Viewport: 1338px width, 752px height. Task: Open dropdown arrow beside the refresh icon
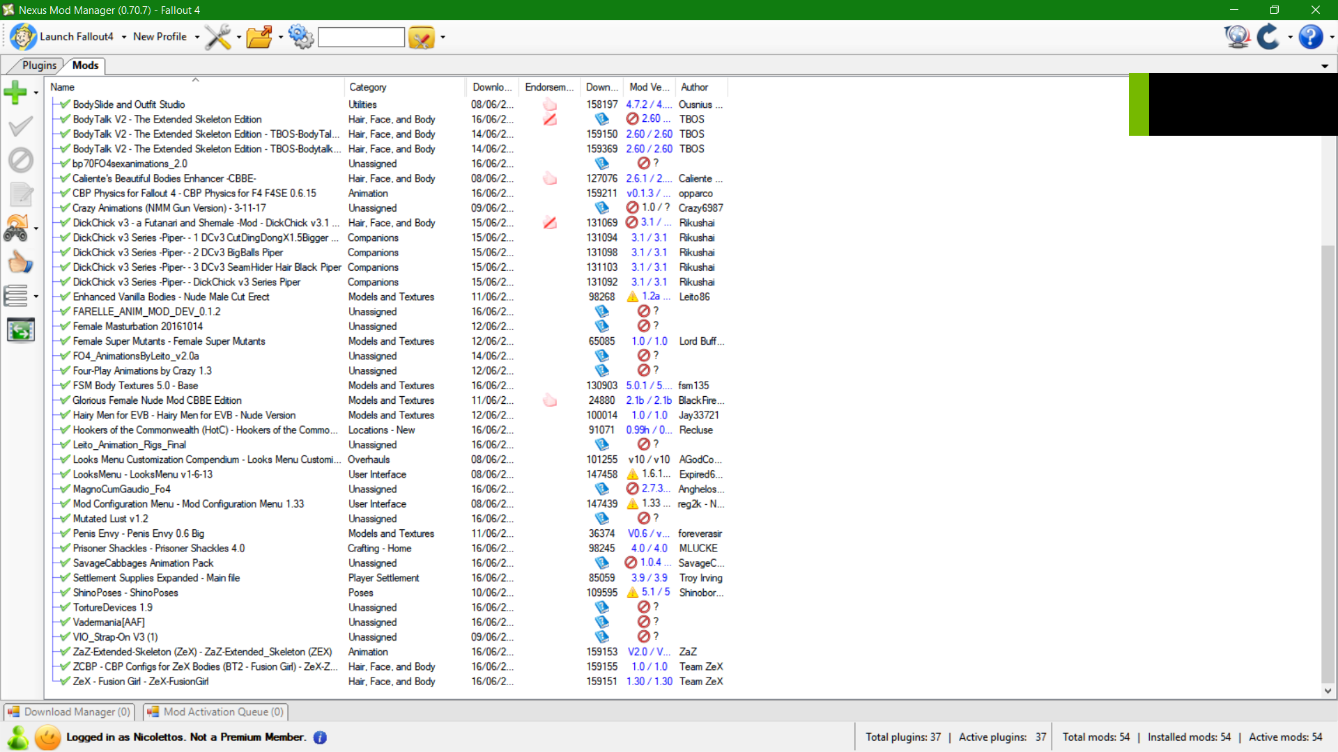click(1290, 37)
